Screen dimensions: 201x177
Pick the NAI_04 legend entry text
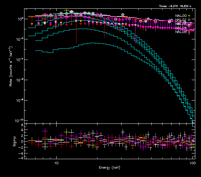pos(181,28)
